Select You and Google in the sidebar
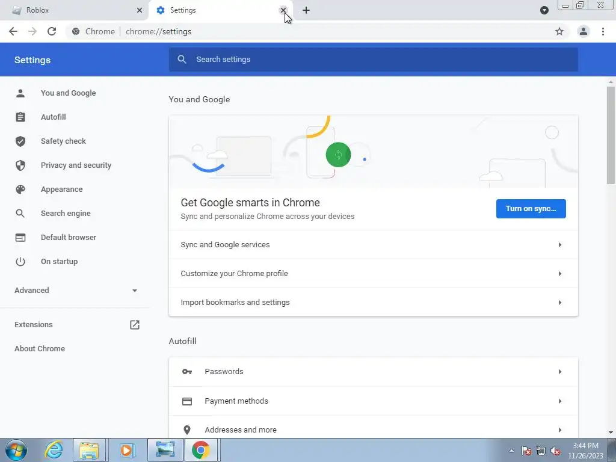616x462 pixels. pyautogui.click(x=69, y=93)
